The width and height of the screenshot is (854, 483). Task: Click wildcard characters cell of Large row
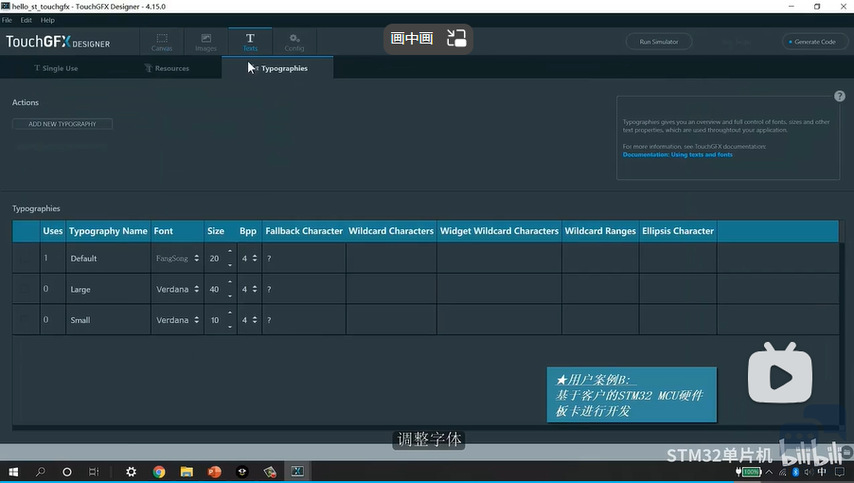[x=391, y=289]
